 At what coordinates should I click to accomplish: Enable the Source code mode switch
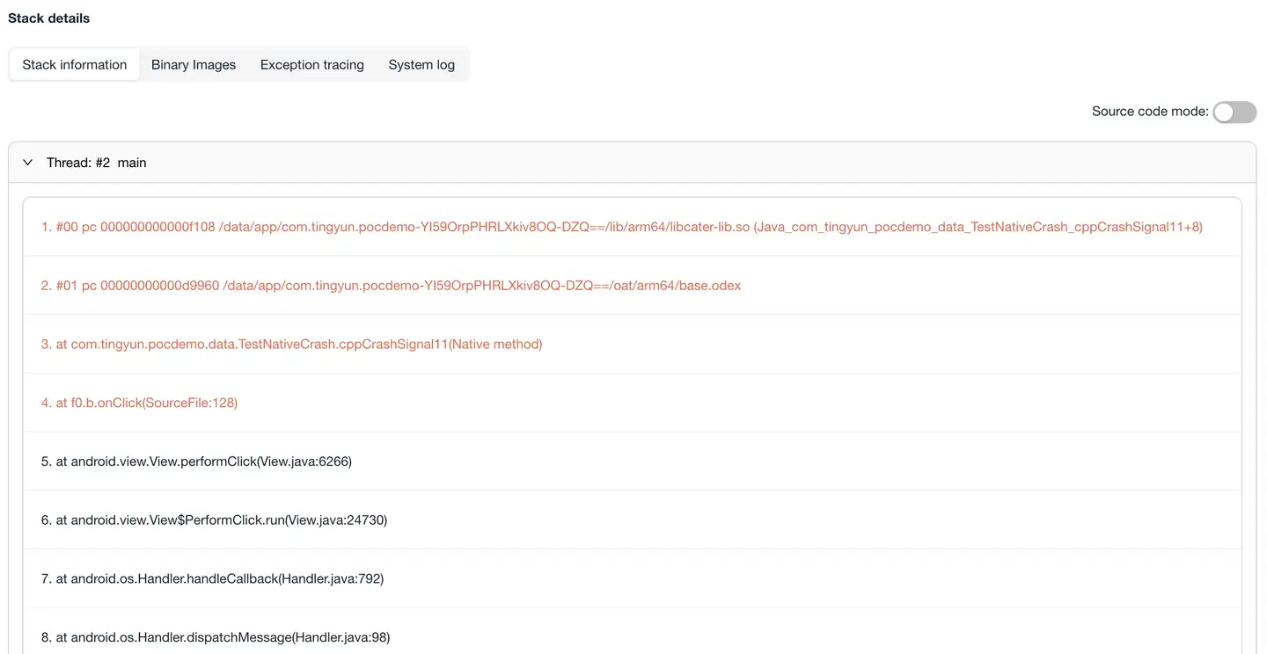coord(1234,112)
